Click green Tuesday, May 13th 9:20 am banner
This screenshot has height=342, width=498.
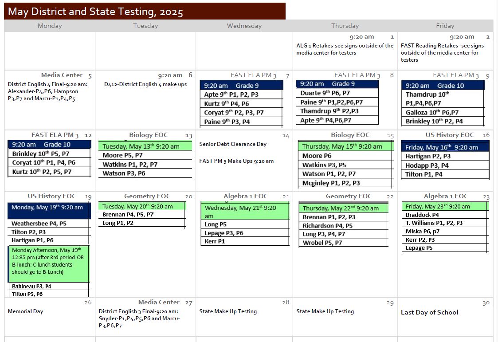click(145, 146)
